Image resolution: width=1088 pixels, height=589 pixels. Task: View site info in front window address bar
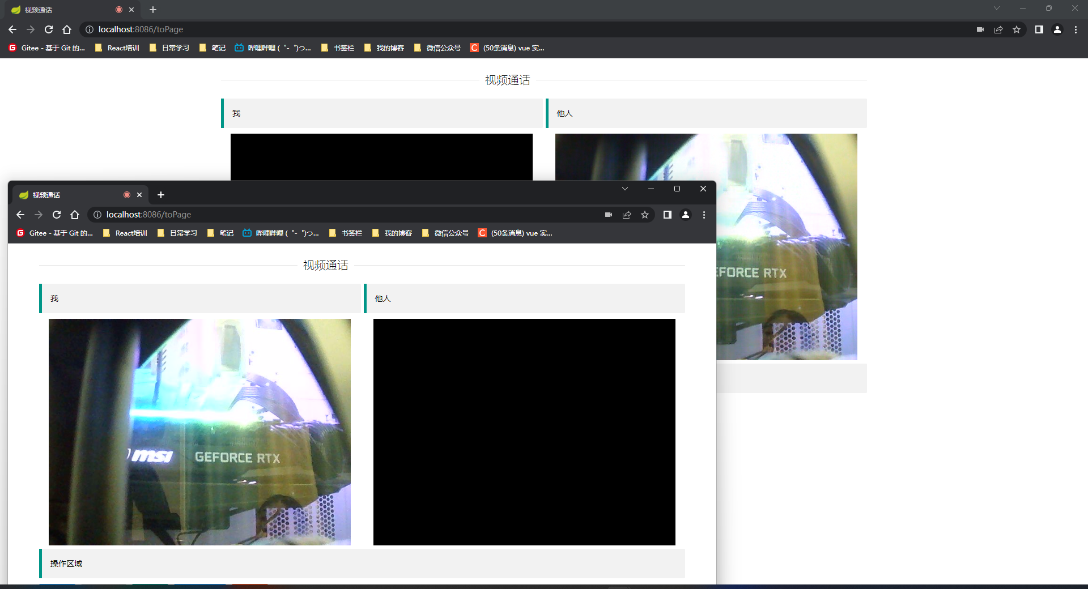coord(97,215)
